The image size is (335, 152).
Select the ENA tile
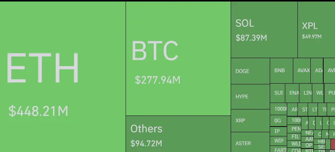tap(292, 93)
